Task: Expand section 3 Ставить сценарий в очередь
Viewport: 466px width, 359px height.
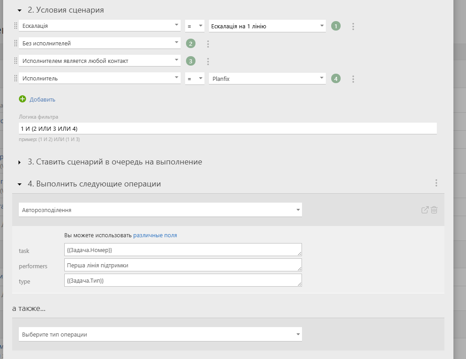Action: [x=20, y=162]
